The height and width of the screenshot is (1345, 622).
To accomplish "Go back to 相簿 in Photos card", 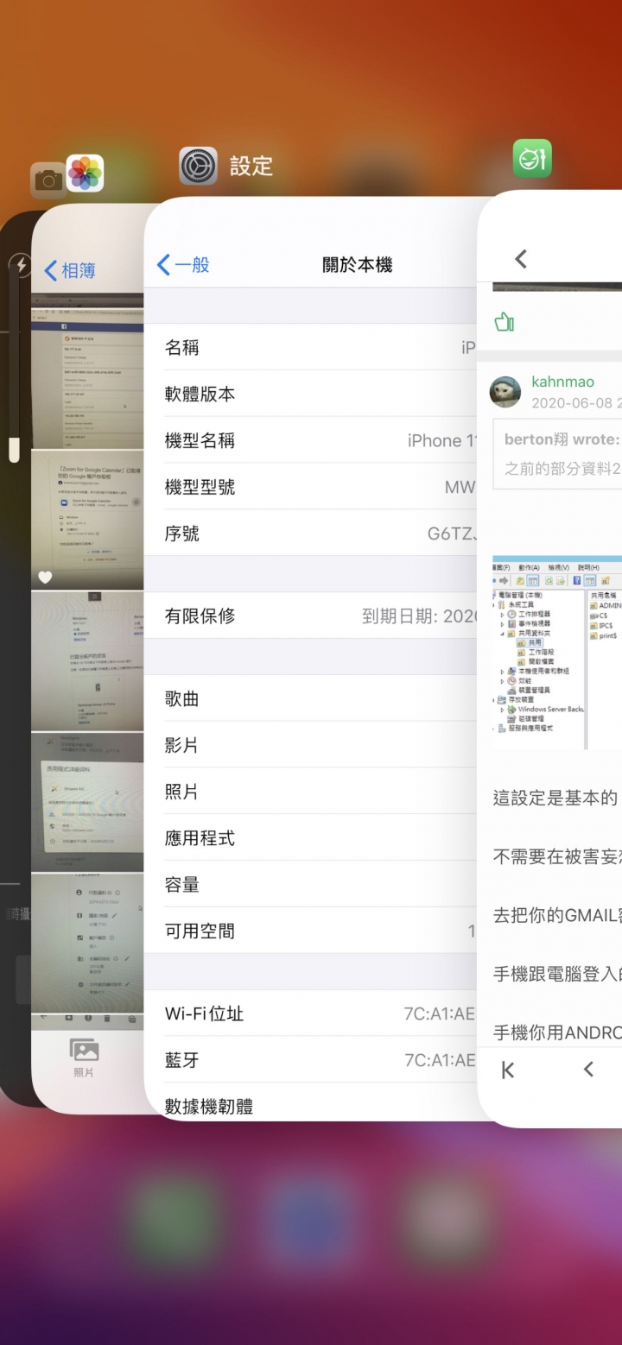I will pyautogui.click(x=70, y=271).
